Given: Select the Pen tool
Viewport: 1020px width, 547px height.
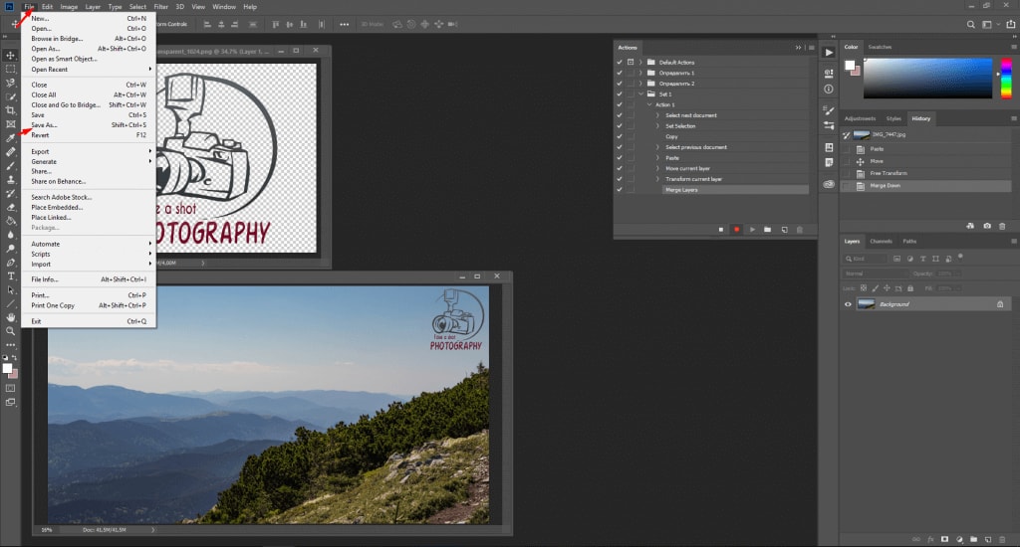Looking at the screenshot, I should click(x=10, y=263).
